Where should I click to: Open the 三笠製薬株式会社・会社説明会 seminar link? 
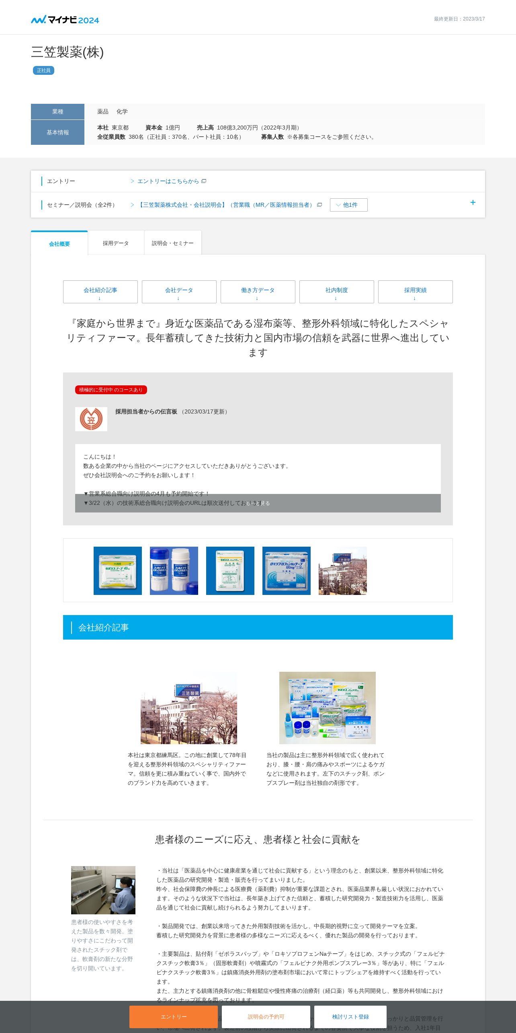coord(226,205)
